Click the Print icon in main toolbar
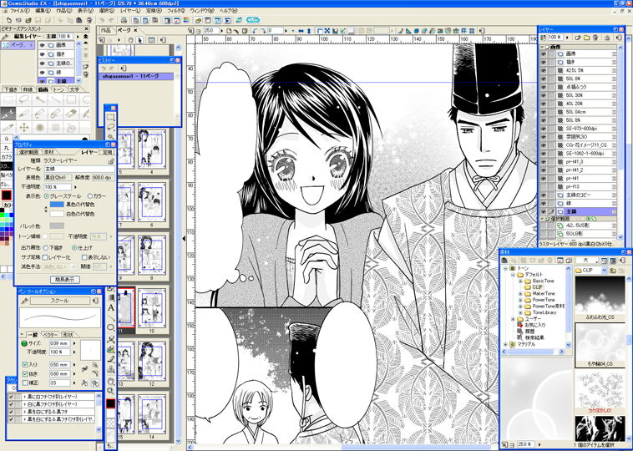The width and height of the screenshot is (633, 451). tap(124, 20)
